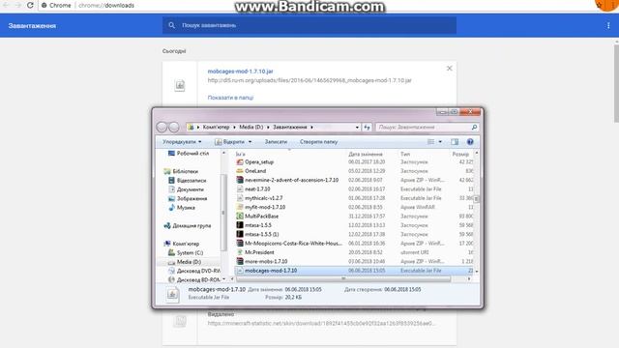Click 'Записати' toolbar button
Screen dimensions: 619x348
tap(276, 142)
